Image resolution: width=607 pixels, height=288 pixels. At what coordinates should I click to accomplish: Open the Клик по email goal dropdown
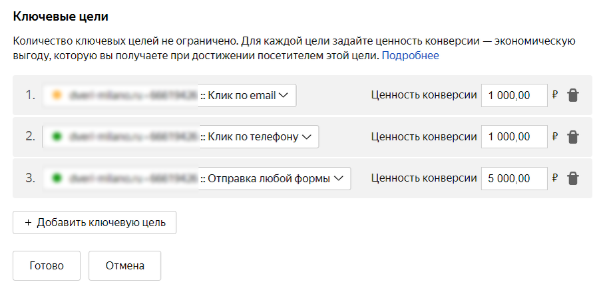point(169,95)
